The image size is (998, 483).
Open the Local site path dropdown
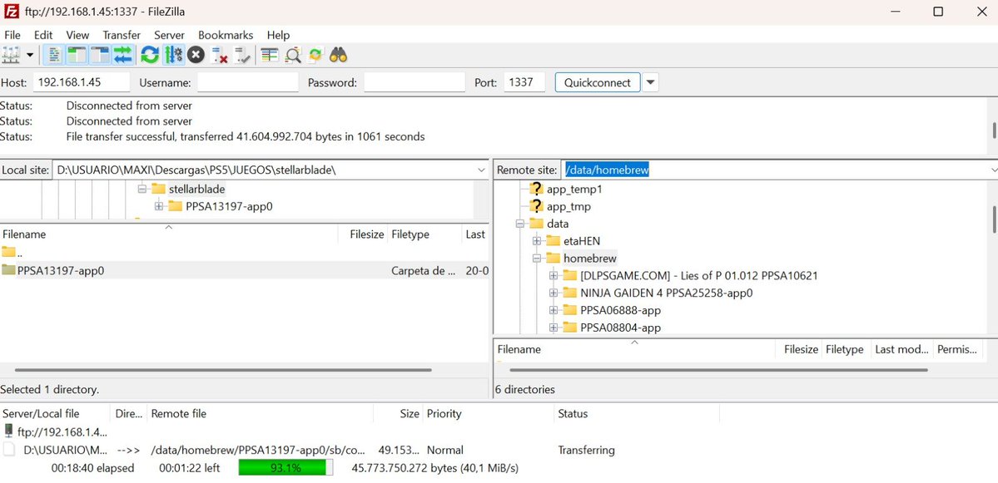(481, 170)
